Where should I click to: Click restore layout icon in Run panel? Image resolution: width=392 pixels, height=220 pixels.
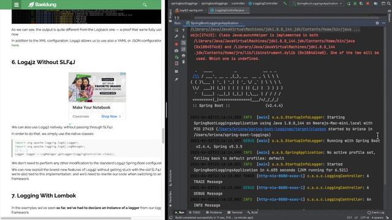pos(176,71)
